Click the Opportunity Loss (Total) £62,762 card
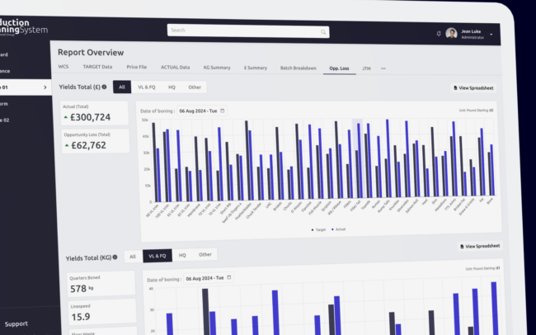The height and width of the screenshot is (335, 536). pos(96,141)
